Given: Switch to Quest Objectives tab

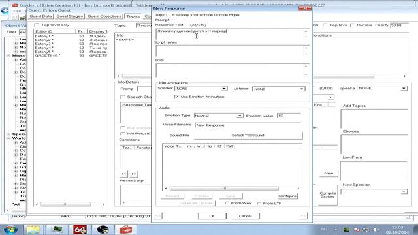Looking at the screenshot, I should pos(104,16).
